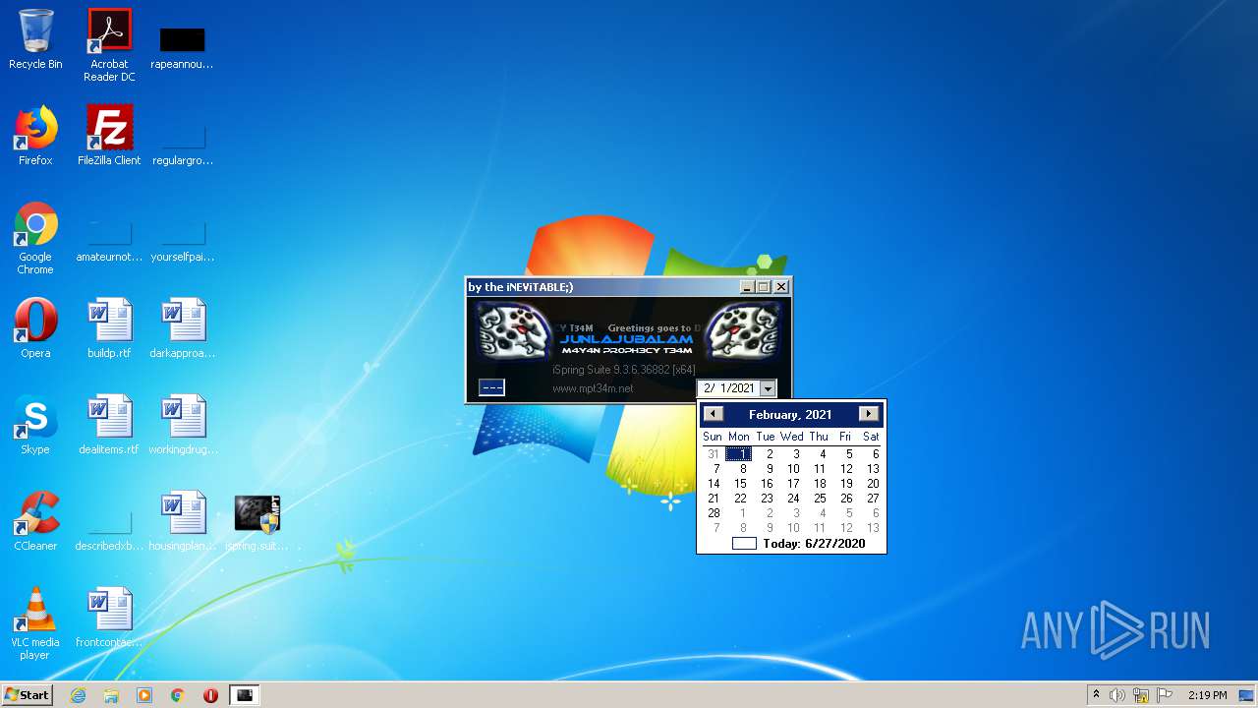Select ispring.suit... executable icon
This screenshot has width=1258, height=708.
(257, 521)
